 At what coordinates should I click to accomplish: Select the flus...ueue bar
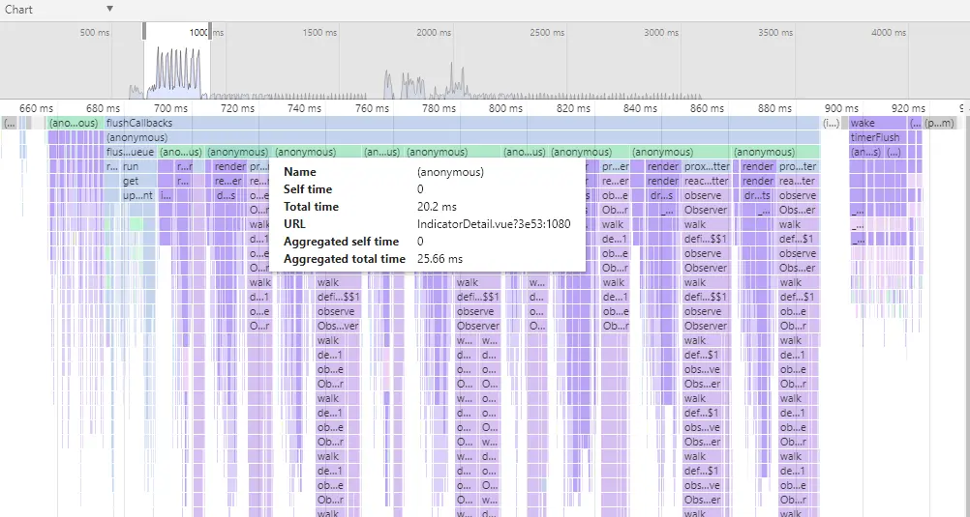point(131,152)
